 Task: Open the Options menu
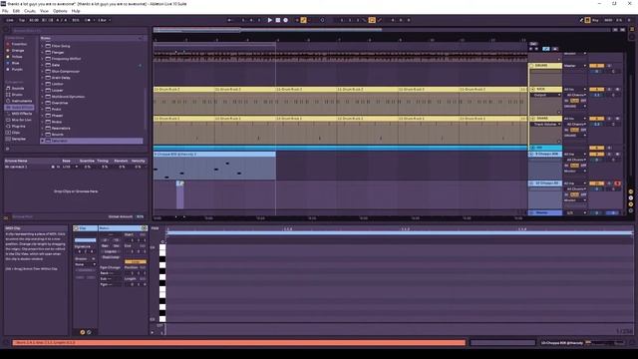click(x=60, y=11)
